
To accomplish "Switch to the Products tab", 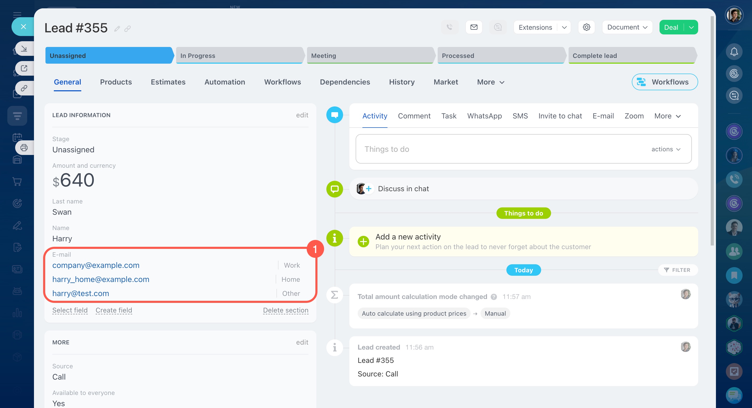I will click(x=116, y=82).
